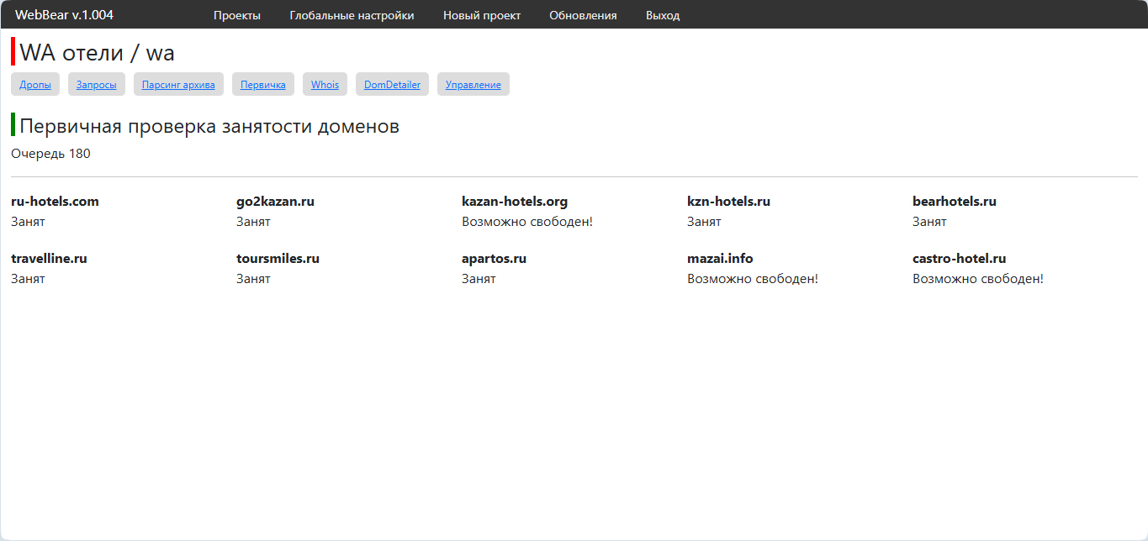Viewport: 1148px width, 541px height.
Task: Click the Занят status under ru-hotels.com
Action: coord(28,222)
